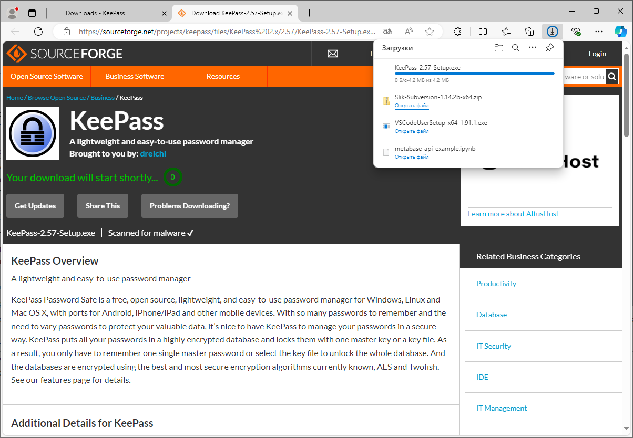Close the Download KeePass-2.57-Setup.exe tab
The width and height of the screenshot is (633, 438).
click(289, 13)
